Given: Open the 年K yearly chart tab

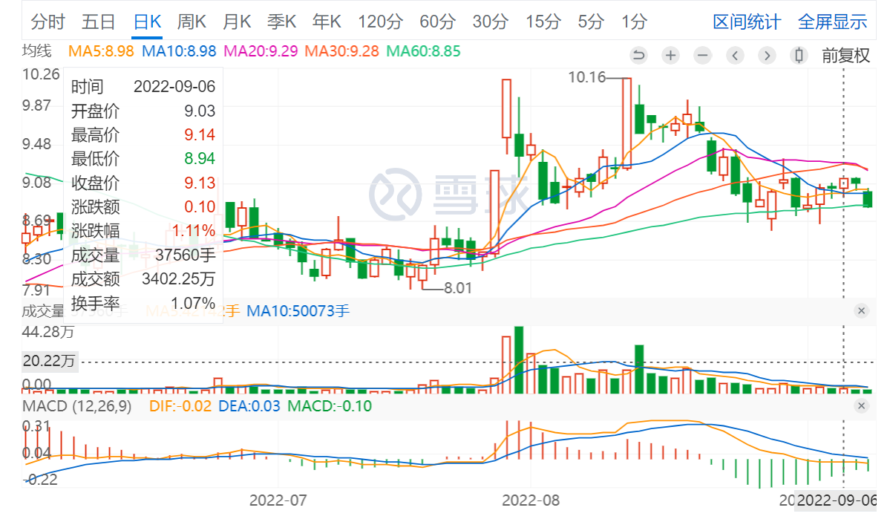Looking at the screenshot, I should tap(327, 22).
